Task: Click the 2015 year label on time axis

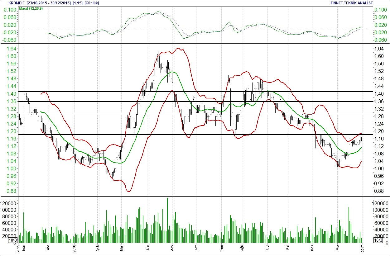Action: pyautogui.click(x=18, y=249)
